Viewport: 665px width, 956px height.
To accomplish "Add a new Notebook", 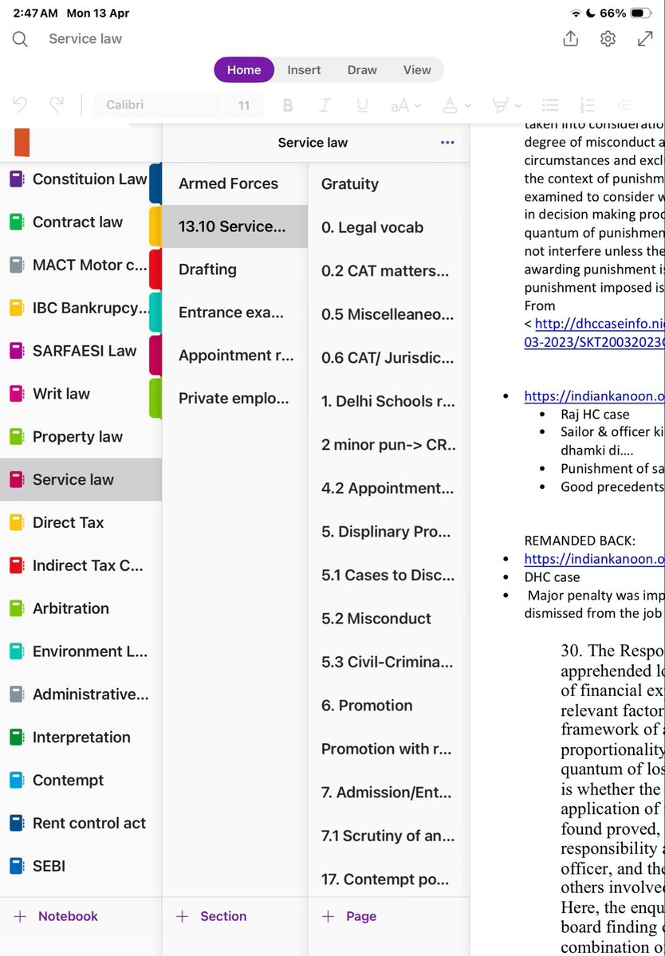I will click(x=56, y=916).
